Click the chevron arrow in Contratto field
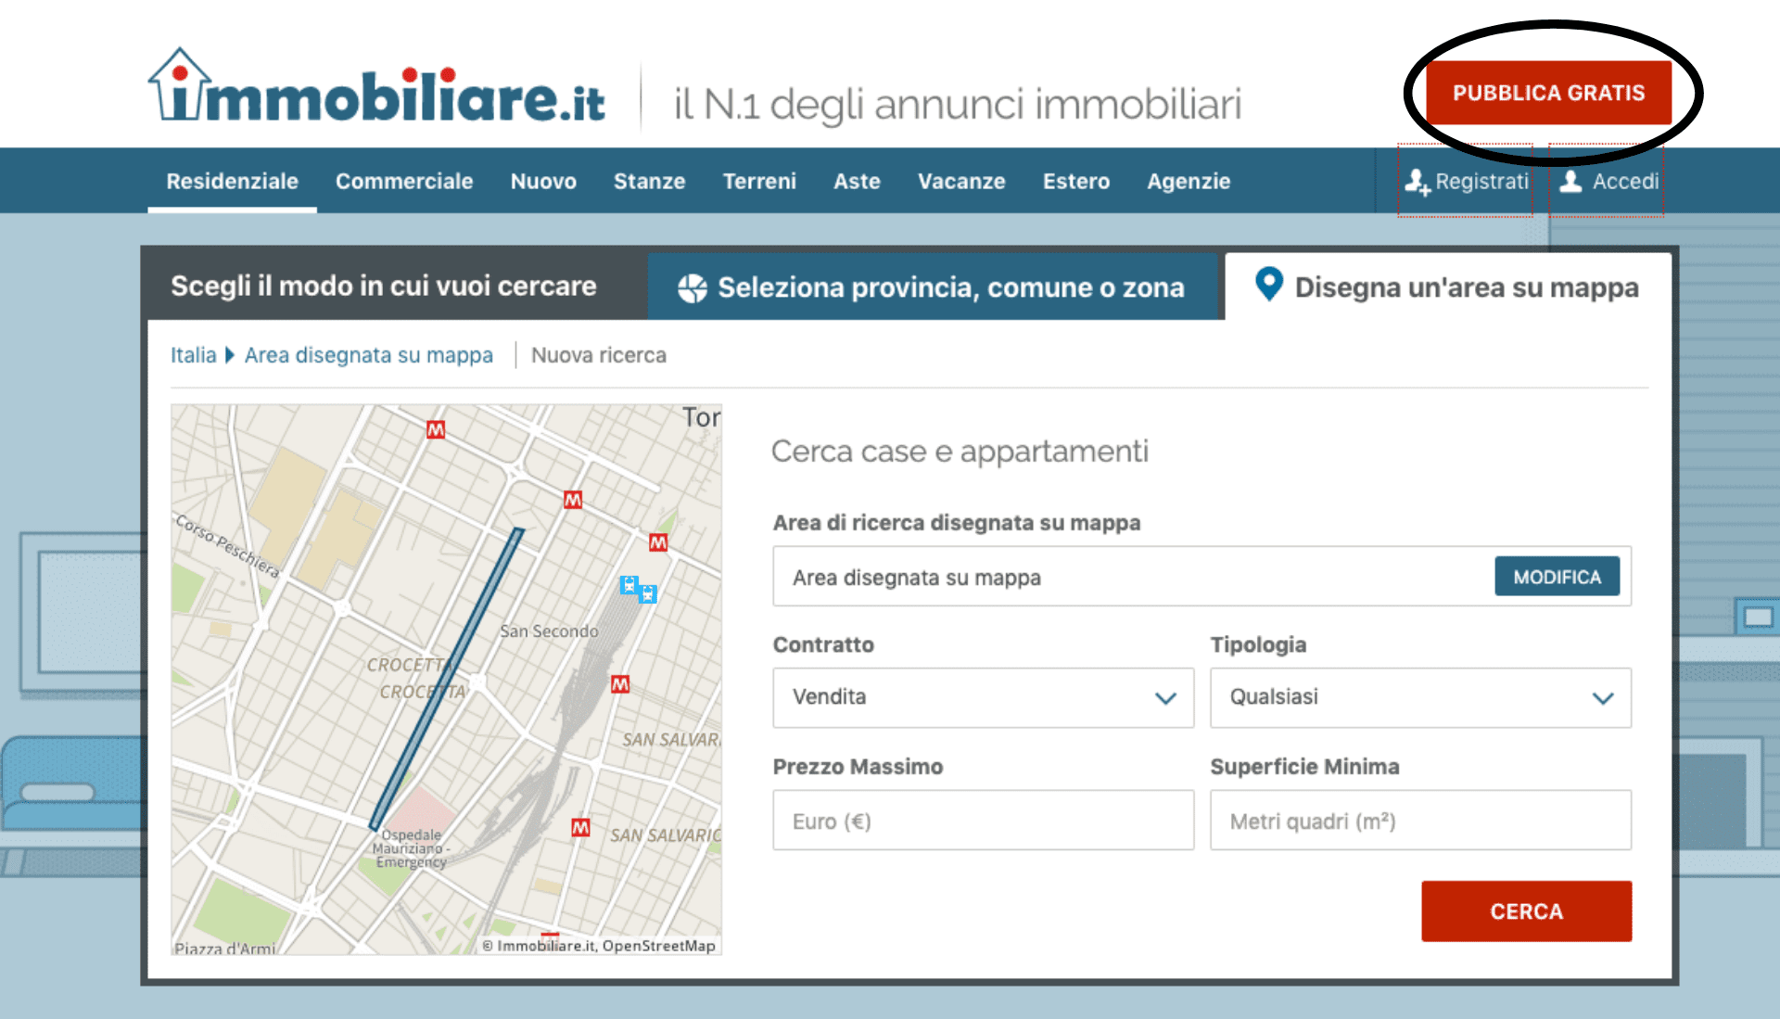 coord(1165,698)
